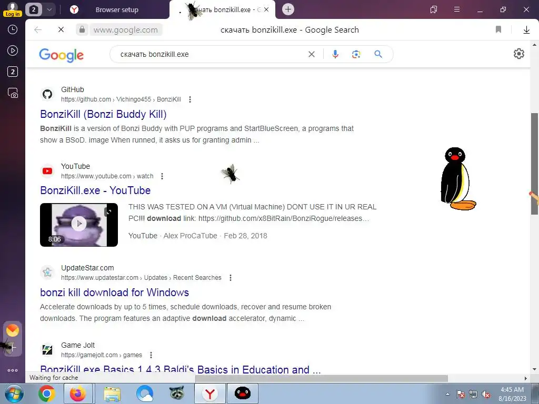
Task: Open the tabs counter icon in sidebar
Action: coord(13,72)
